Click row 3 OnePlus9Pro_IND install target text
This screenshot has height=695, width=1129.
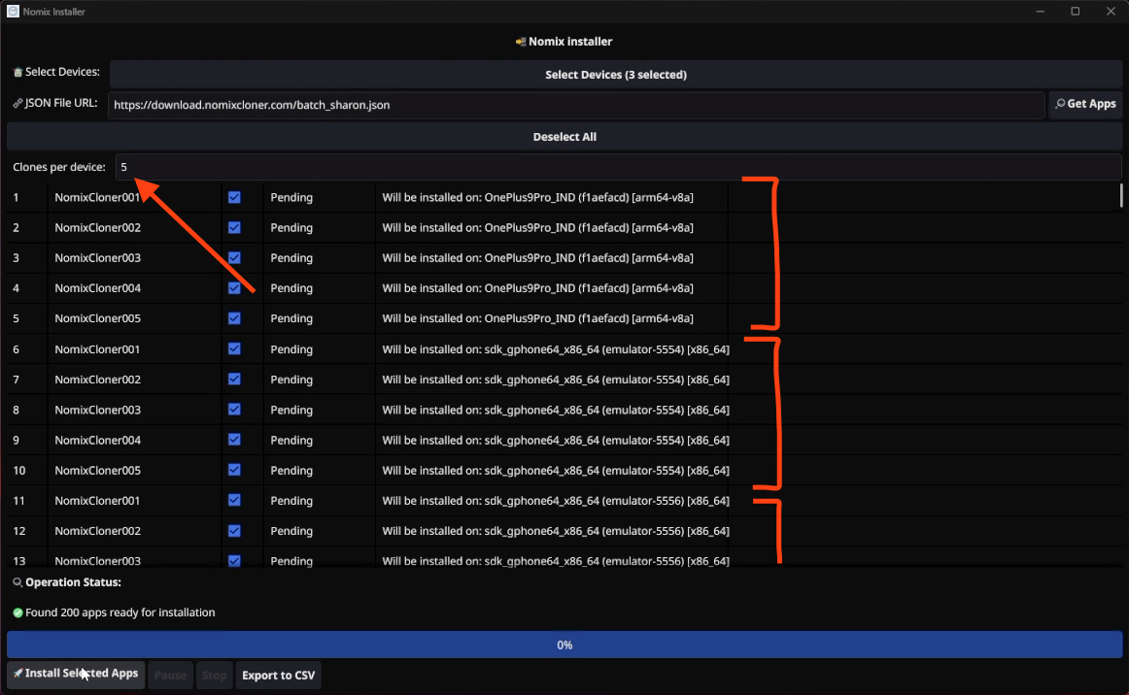pos(538,257)
